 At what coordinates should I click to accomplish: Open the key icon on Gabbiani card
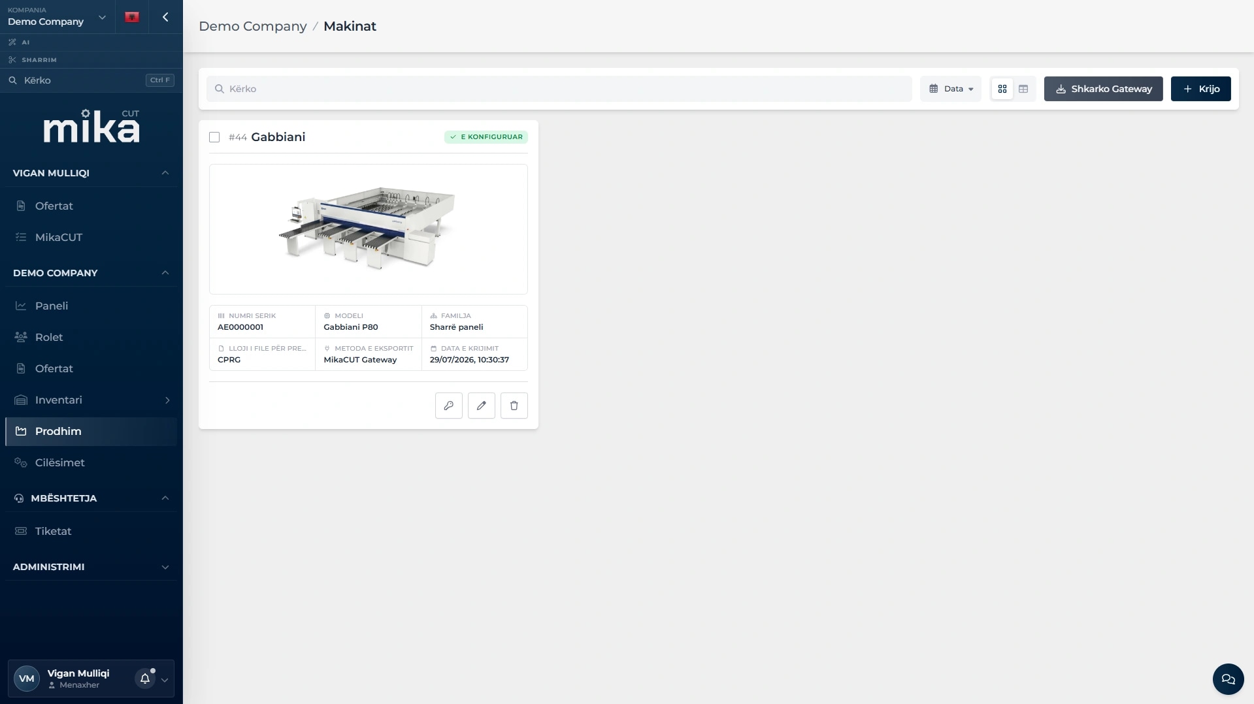449,406
